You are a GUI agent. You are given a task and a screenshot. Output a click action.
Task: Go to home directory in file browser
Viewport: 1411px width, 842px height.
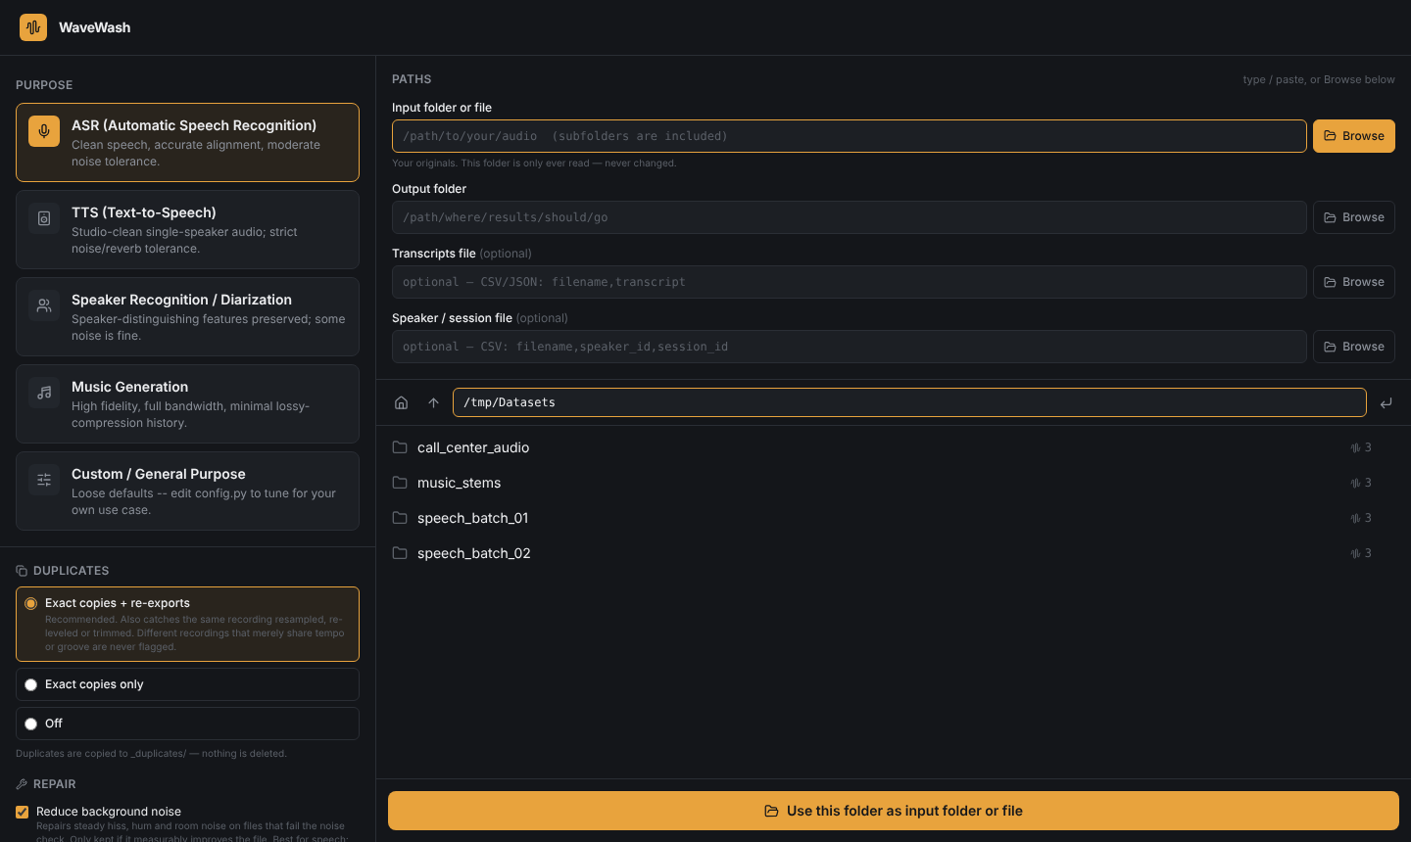click(x=401, y=402)
